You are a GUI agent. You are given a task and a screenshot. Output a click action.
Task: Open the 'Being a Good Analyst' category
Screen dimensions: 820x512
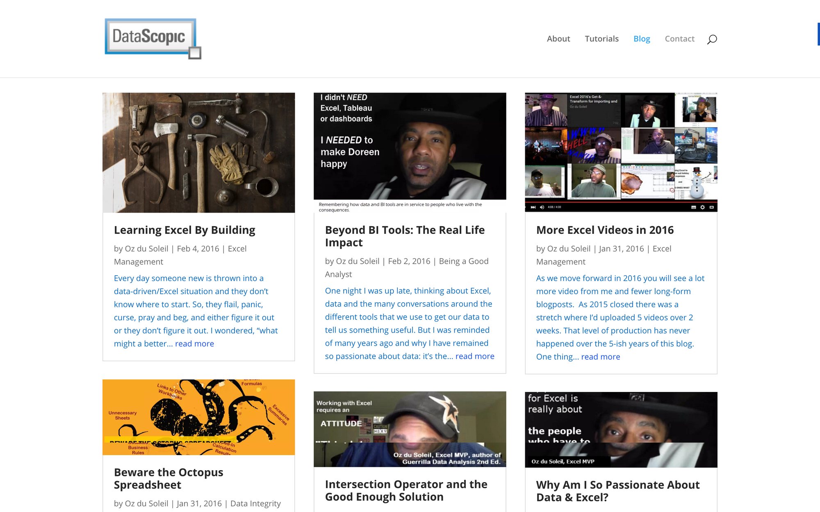point(407,267)
